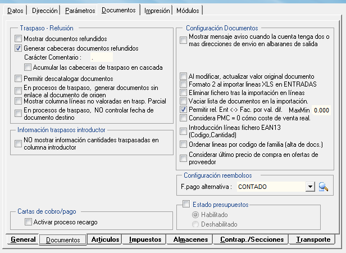Image resolution: width=346 pixels, height=253 pixels.
Task: Click the 'F.pago alternativa :' label
Action: (x=206, y=187)
